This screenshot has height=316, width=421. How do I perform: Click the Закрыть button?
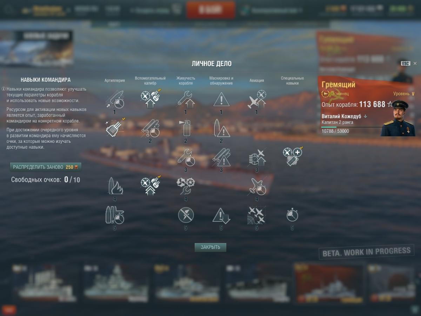coord(210,247)
